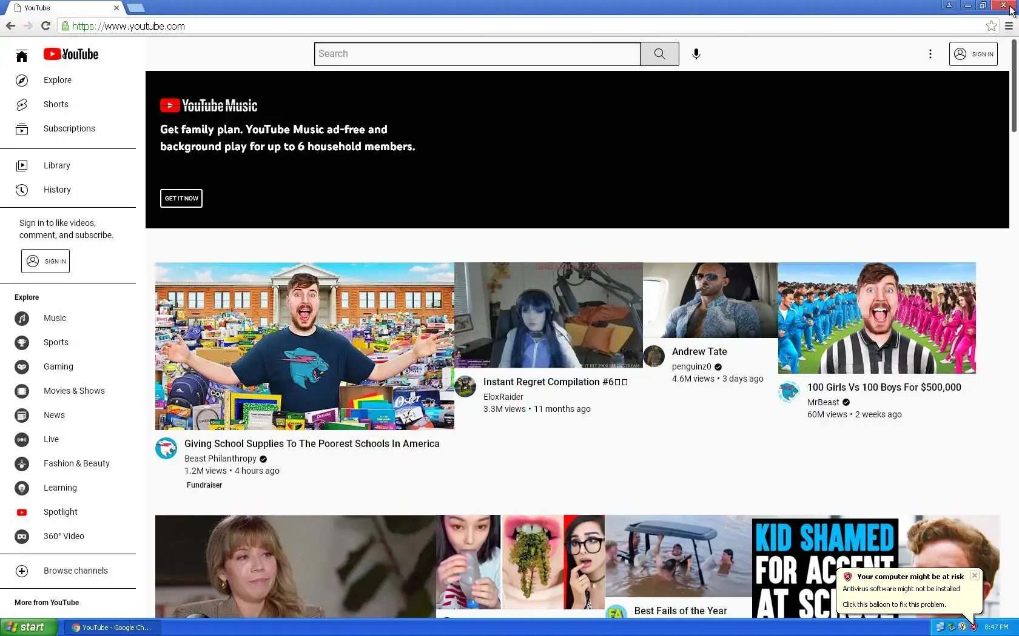The image size is (1019, 636).
Task: Click the magnifier search button
Action: tap(659, 54)
